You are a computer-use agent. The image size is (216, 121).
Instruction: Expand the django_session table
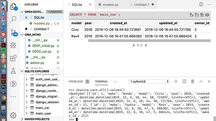pos(27,102)
